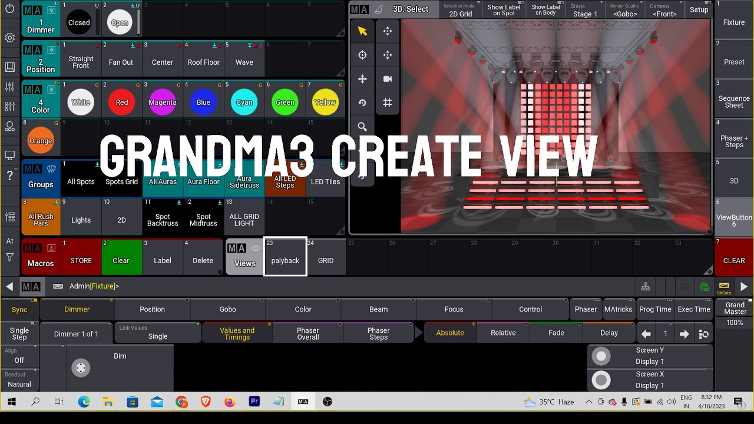Click the STORE macro button

coord(81,257)
